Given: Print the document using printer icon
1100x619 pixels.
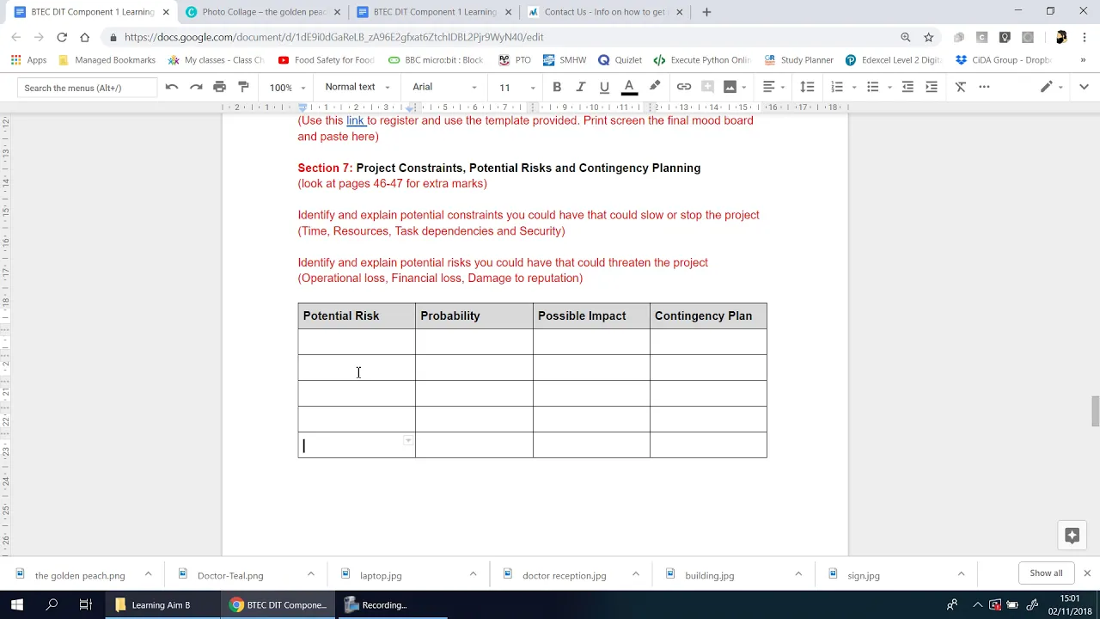Looking at the screenshot, I should [x=219, y=87].
